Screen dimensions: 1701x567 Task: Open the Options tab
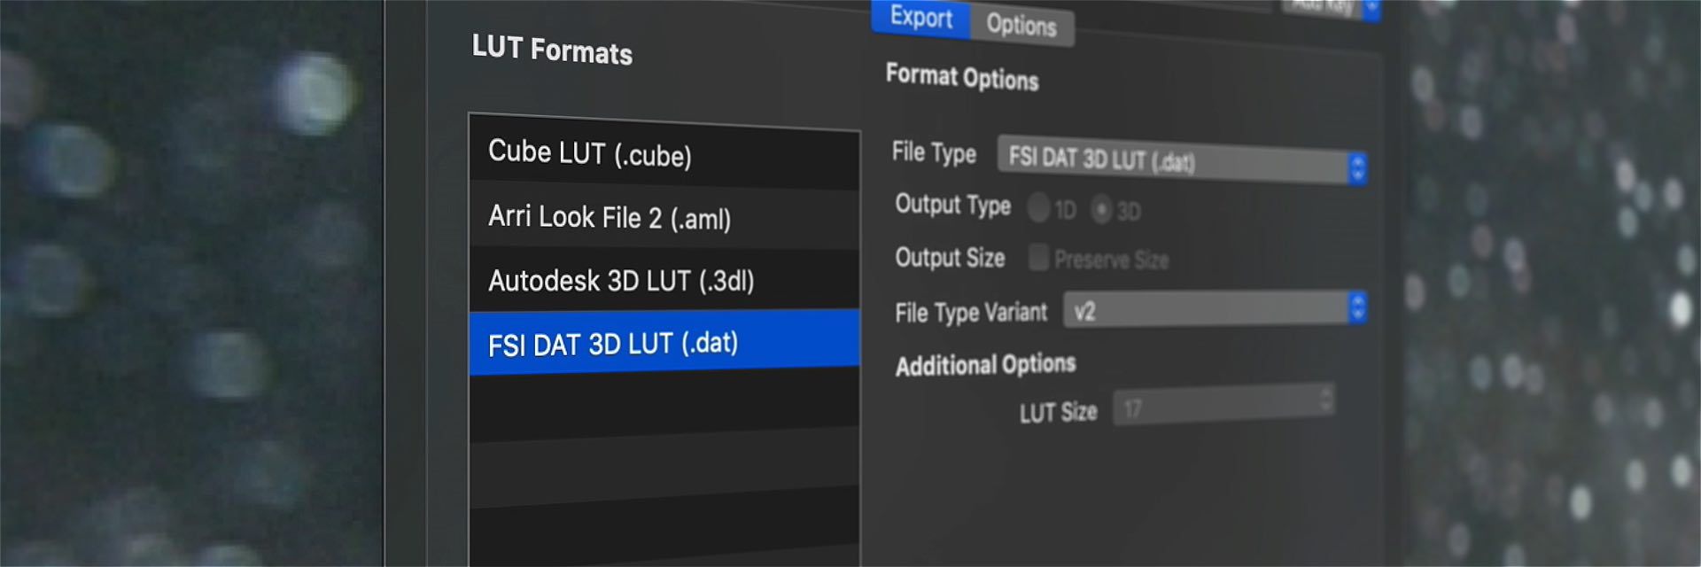pyautogui.click(x=1021, y=25)
